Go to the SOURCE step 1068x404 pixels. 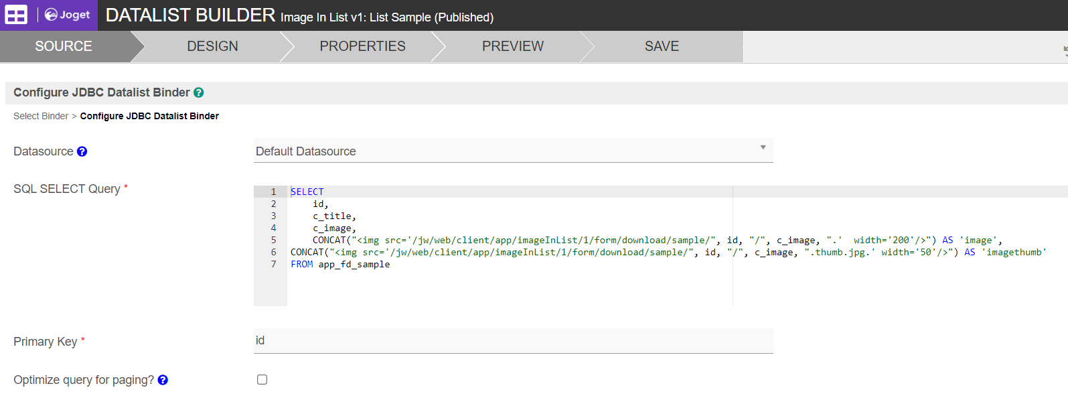click(64, 46)
